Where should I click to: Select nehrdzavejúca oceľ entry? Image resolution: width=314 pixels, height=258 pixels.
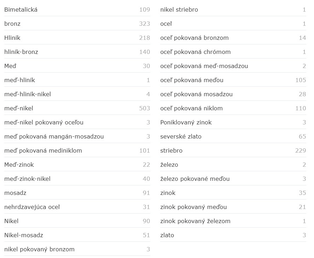pos(32,207)
